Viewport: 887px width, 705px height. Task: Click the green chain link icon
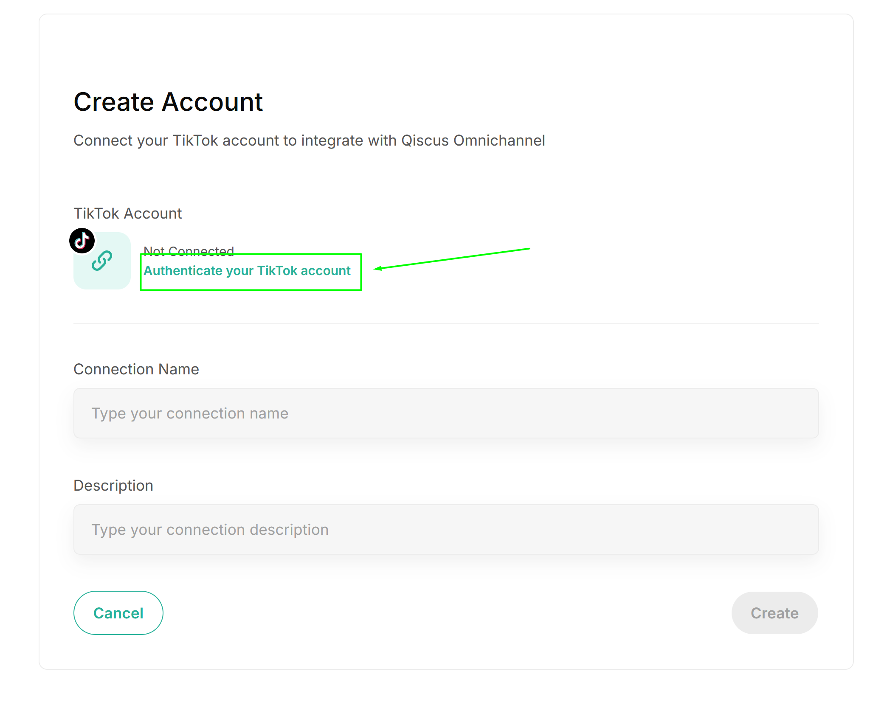102,261
